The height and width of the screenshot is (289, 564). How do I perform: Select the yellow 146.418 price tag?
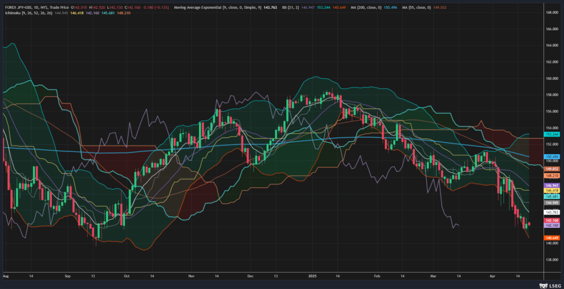click(x=552, y=190)
